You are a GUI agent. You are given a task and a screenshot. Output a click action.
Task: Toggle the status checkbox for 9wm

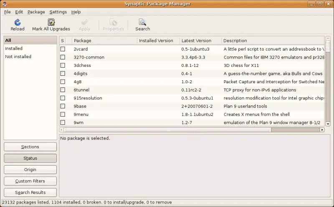click(x=63, y=123)
